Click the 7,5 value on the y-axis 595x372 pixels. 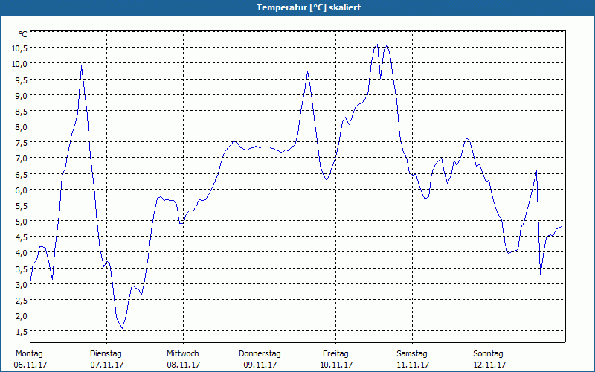pyautogui.click(x=22, y=143)
